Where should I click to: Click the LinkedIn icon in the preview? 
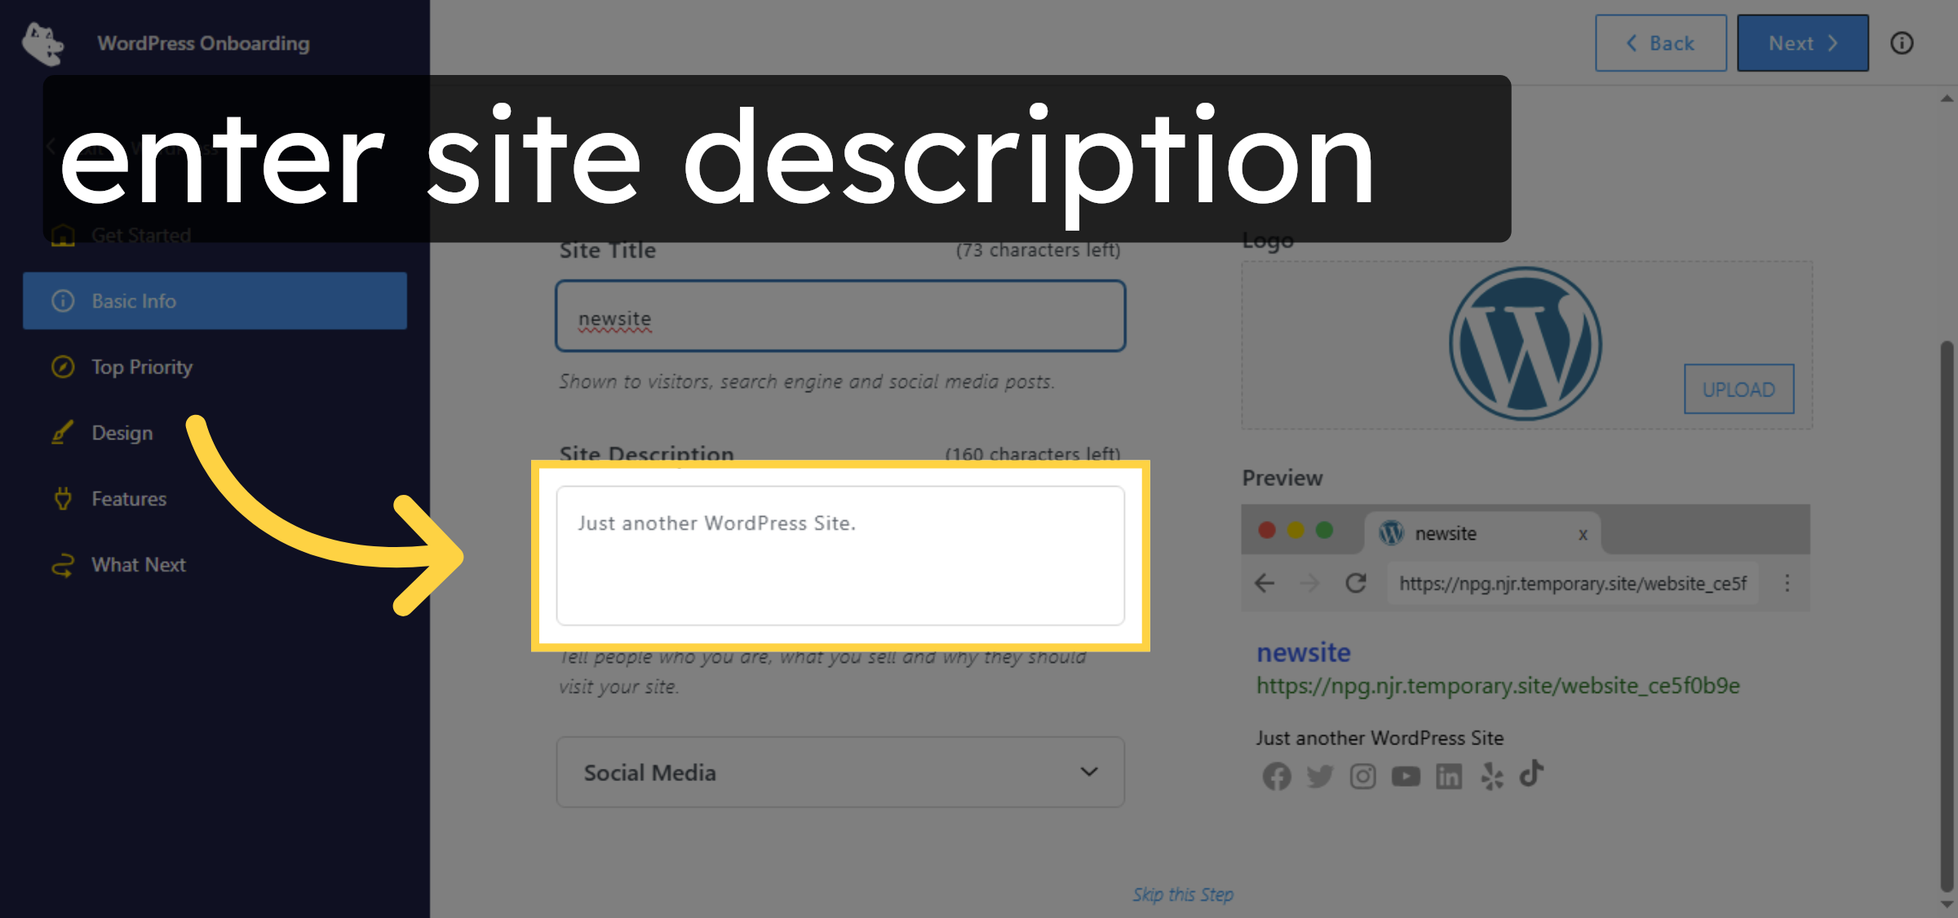click(1449, 775)
